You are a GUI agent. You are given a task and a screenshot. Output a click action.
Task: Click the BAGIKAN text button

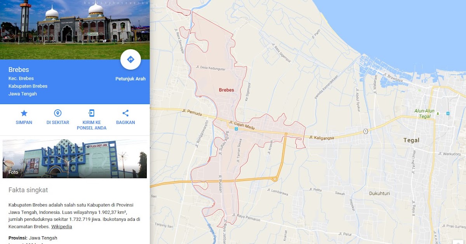tap(125, 122)
